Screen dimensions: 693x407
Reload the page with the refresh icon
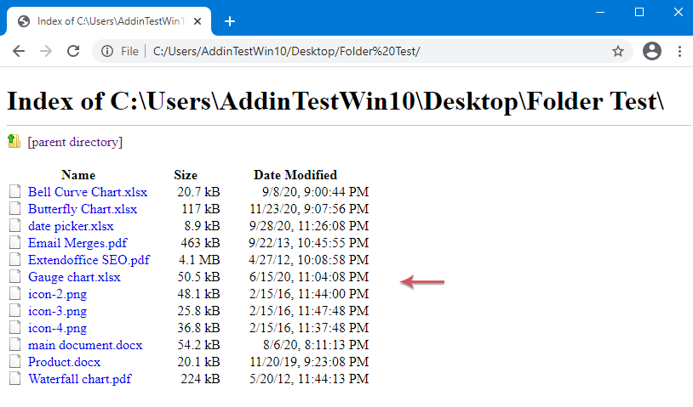(73, 51)
